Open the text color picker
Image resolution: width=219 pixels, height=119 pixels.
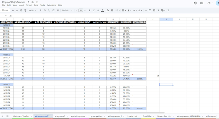point(102,10)
